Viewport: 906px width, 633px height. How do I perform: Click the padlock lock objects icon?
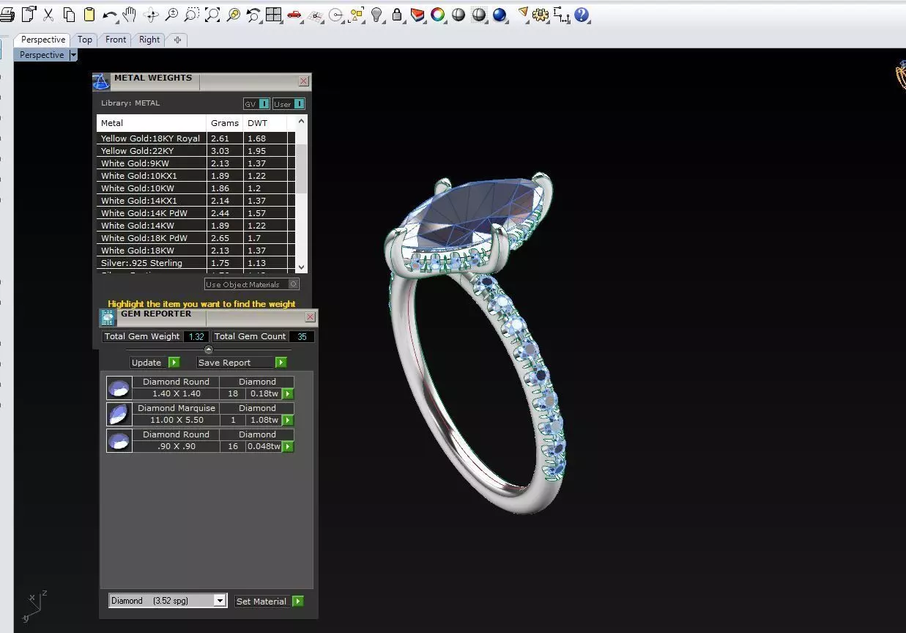397,14
